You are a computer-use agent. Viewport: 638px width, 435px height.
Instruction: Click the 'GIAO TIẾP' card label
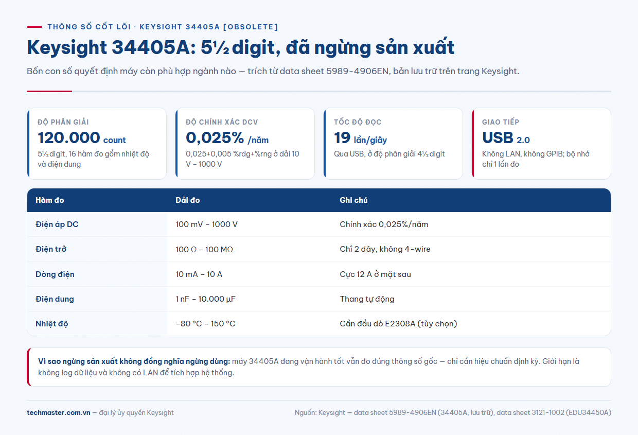tap(501, 122)
